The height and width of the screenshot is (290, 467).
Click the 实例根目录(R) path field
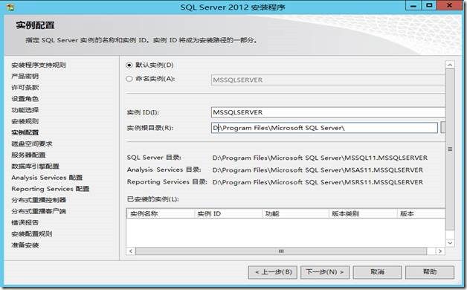coord(324,128)
